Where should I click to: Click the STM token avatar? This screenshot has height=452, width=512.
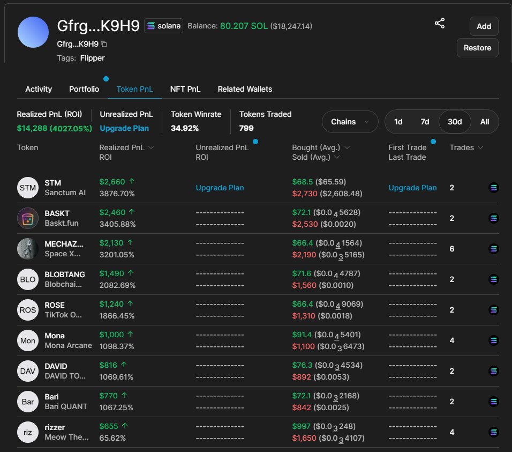point(28,188)
